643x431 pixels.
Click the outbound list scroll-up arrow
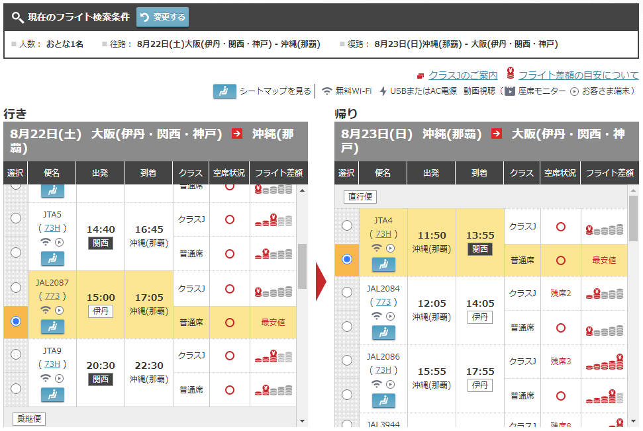(x=302, y=190)
